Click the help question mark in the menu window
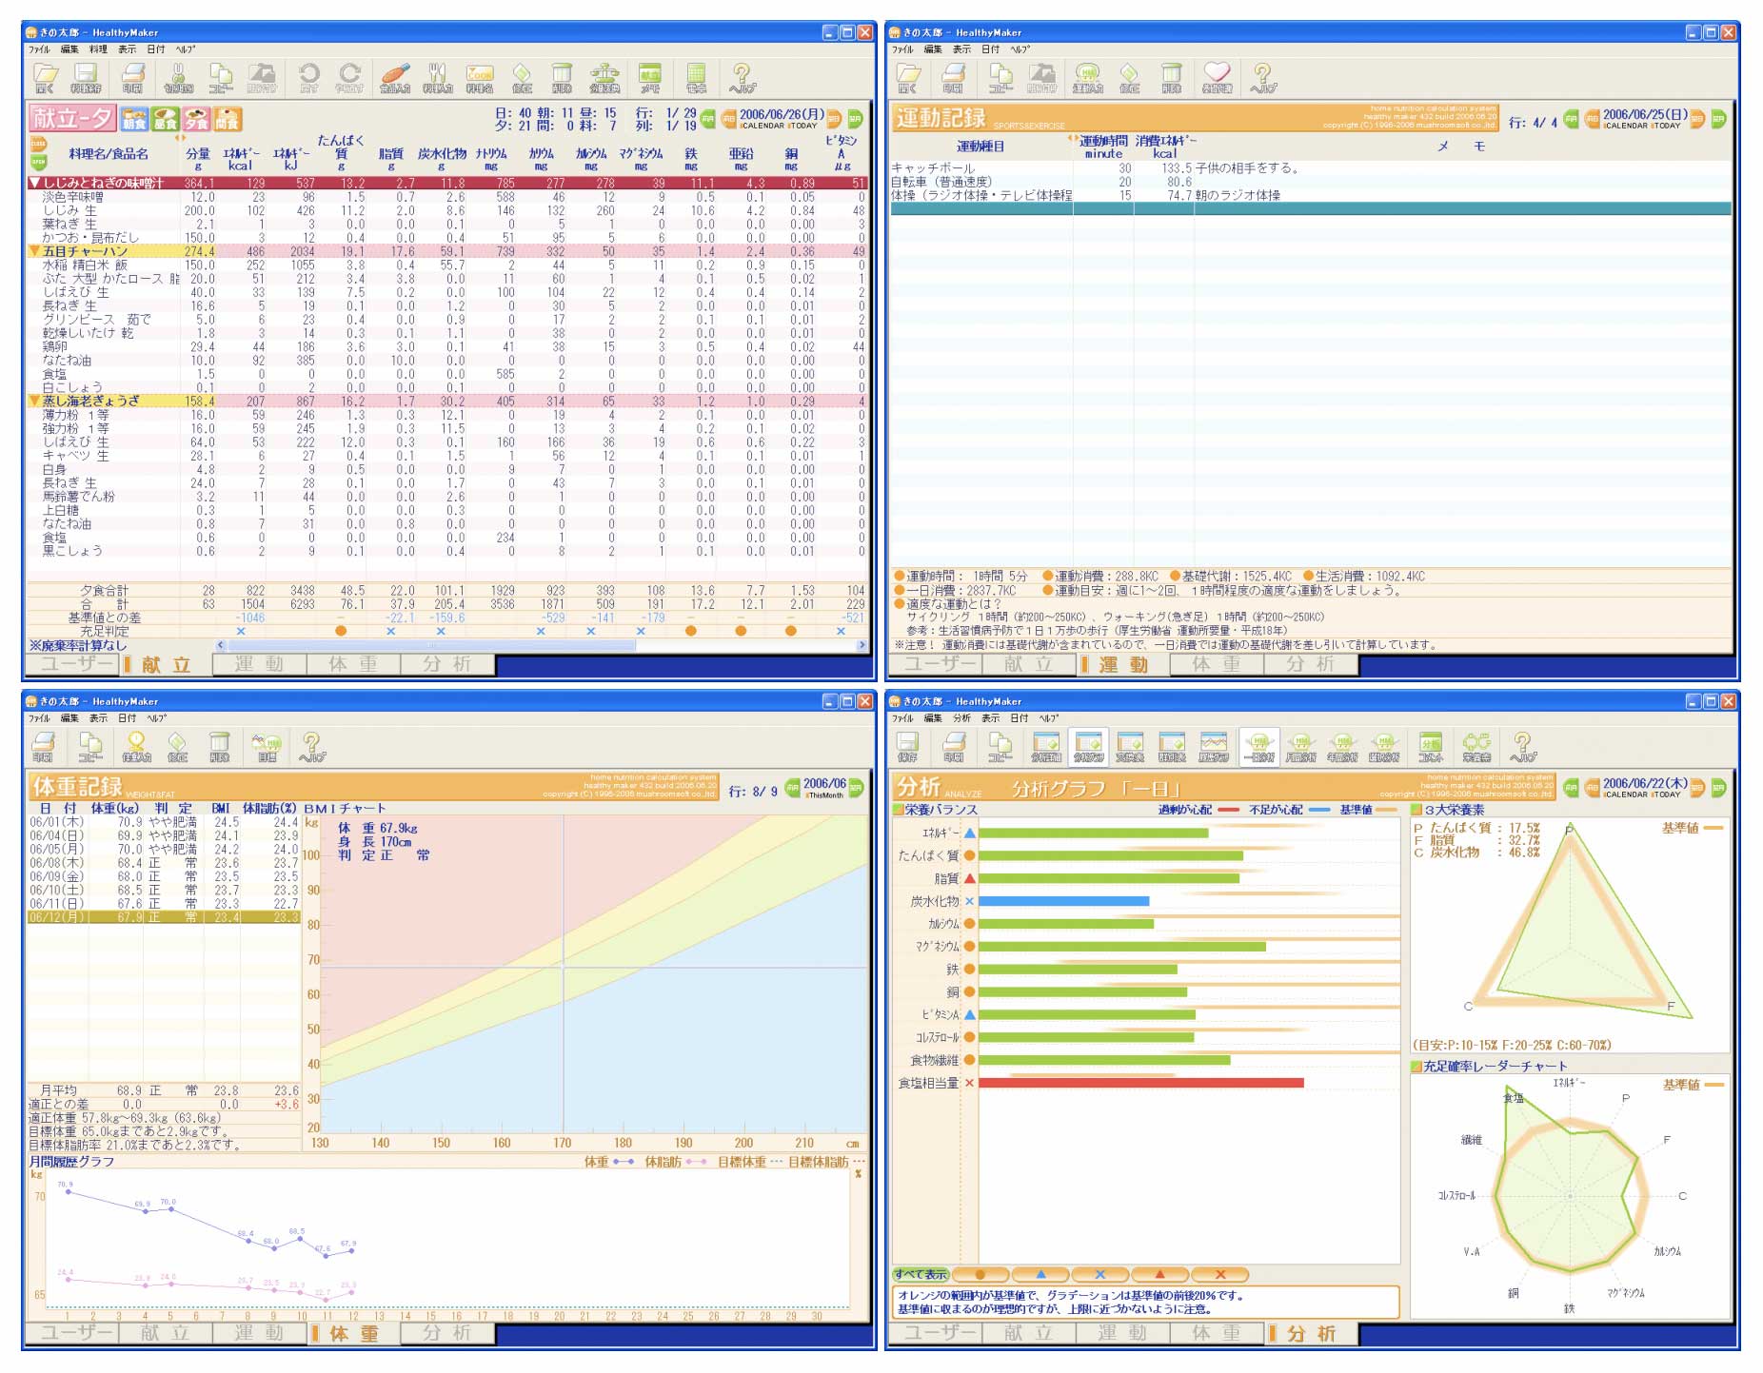 pos(742,77)
